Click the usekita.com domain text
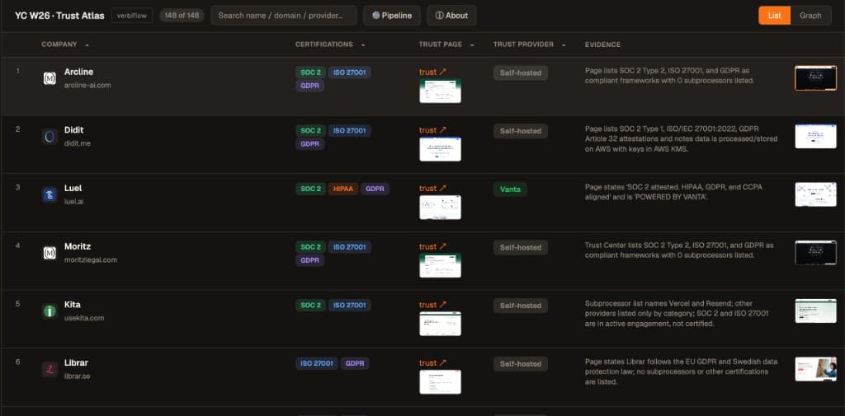The image size is (845, 416). pos(84,317)
